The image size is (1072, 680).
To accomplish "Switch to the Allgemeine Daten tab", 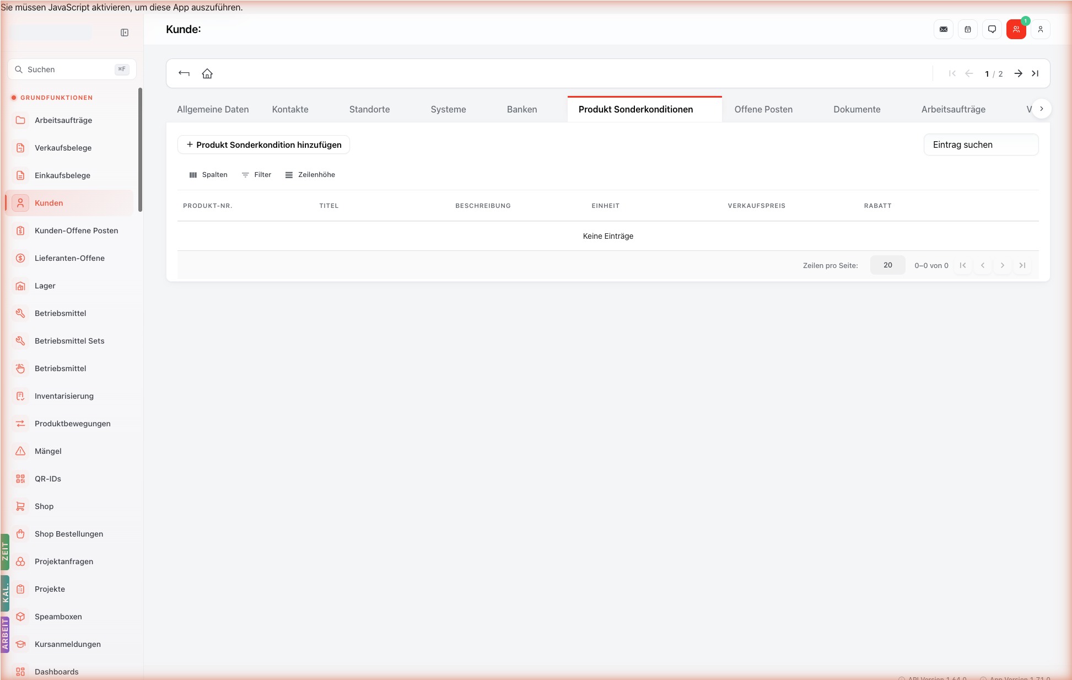I will (x=213, y=109).
